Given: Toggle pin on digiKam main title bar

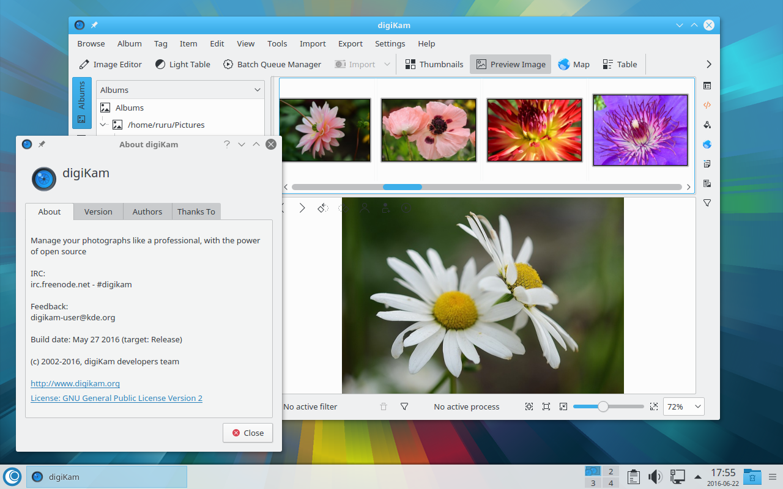Looking at the screenshot, I should coord(94,25).
